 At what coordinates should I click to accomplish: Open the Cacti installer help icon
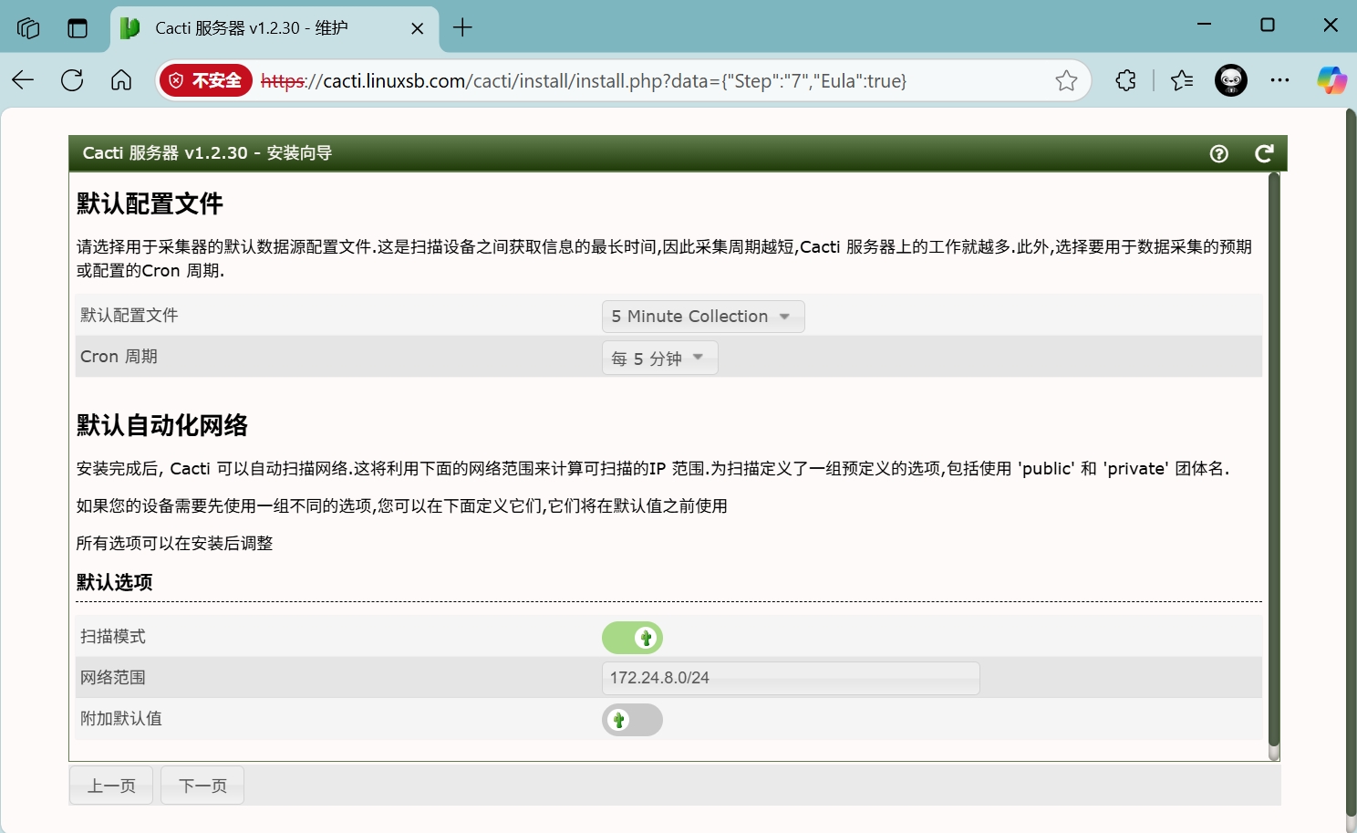tap(1218, 153)
